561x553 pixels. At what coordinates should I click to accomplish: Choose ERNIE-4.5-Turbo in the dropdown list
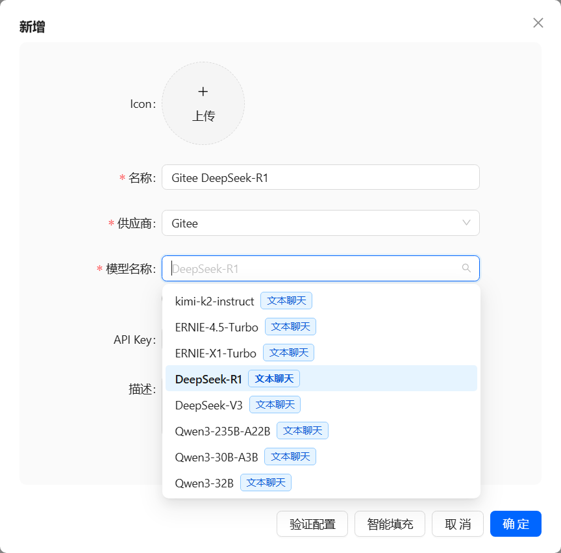216,327
